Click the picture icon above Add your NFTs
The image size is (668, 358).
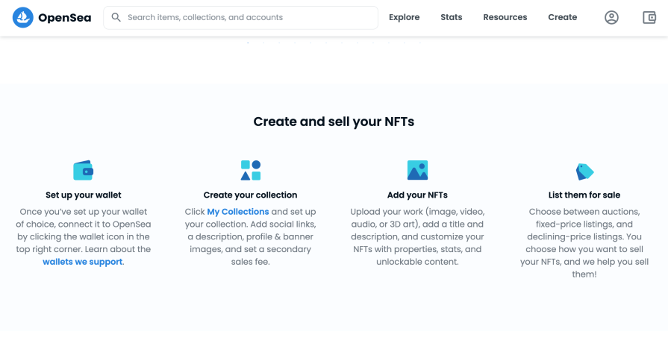tap(417, 170)
